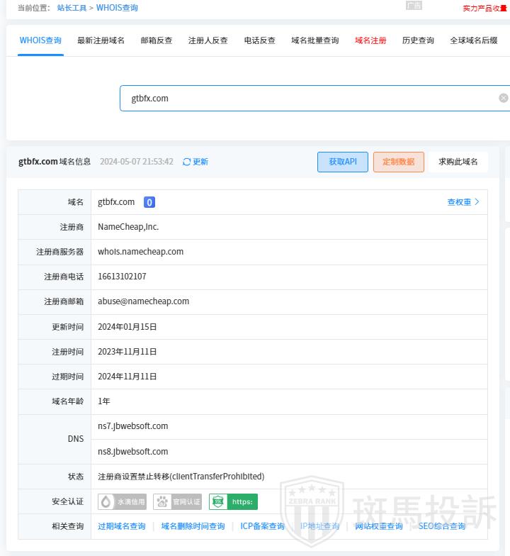Screen dimensions: 510x556
Task: Open the 邮箱反查 tab
Action: click(x=157, y=40)
